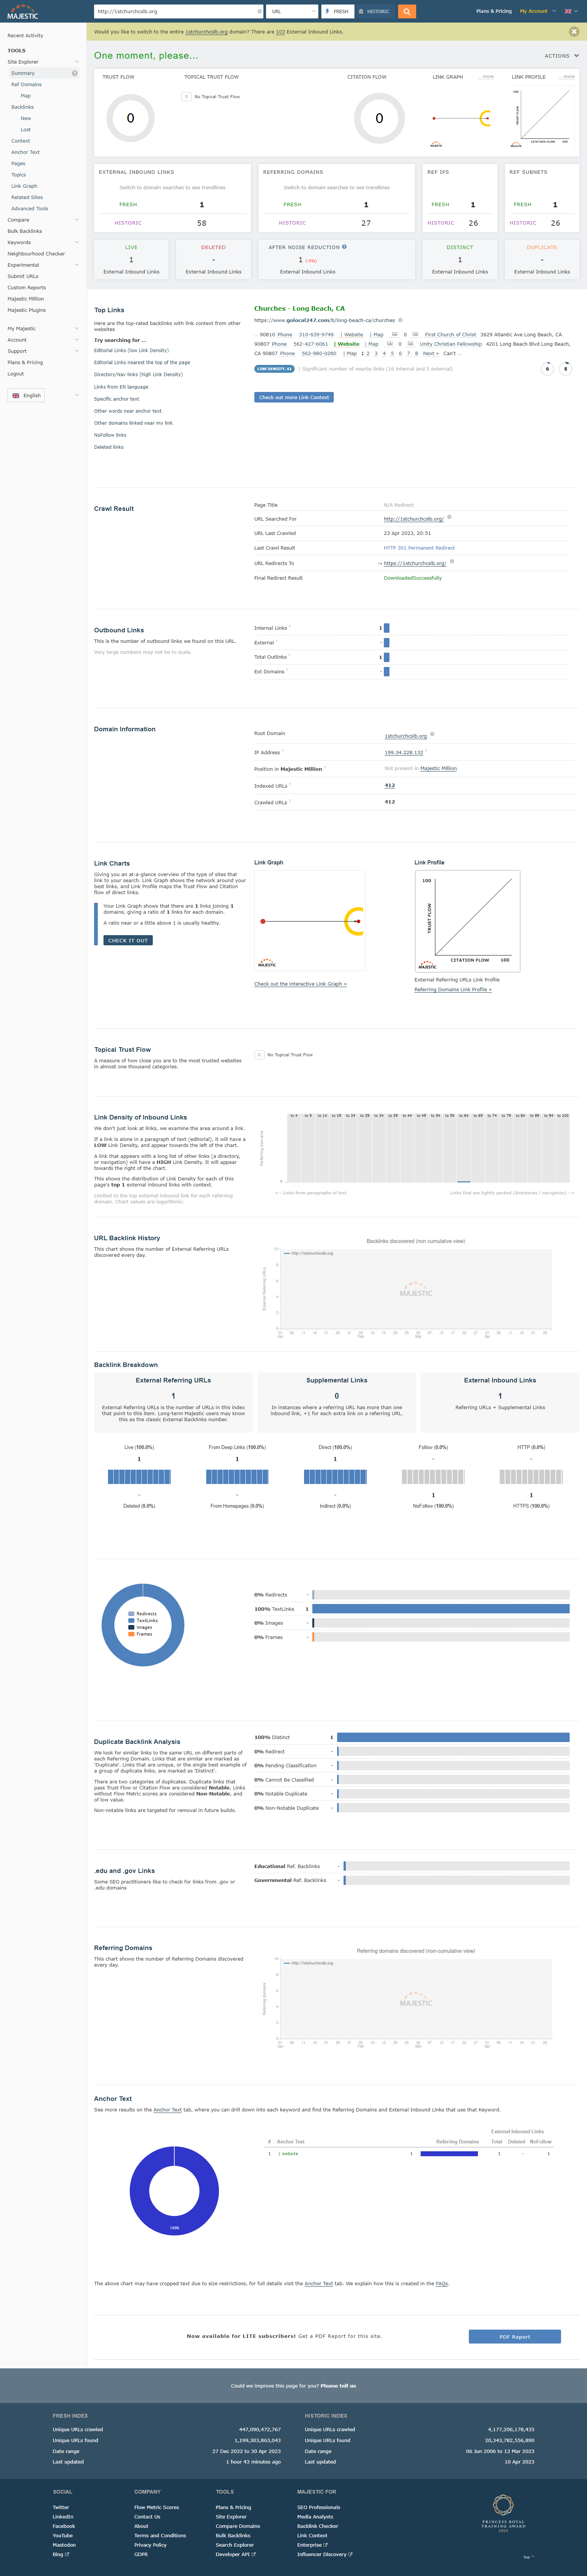Open Neighbourhood Checker in the sidebar

click(36, 254)
